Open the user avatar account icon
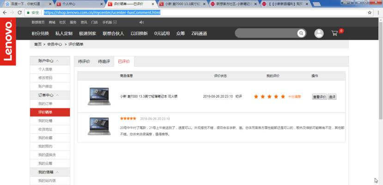The height and width of the screenshot is (185, 383). pos(319,33)
